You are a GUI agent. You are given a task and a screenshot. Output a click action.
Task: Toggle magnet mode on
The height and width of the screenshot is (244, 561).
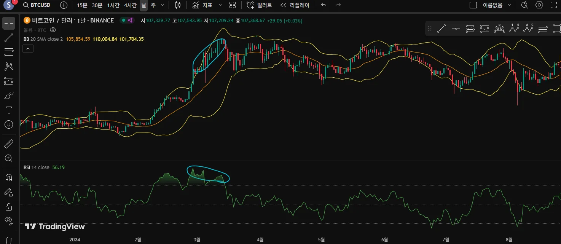pyautogui.click(x=9, y=178)
